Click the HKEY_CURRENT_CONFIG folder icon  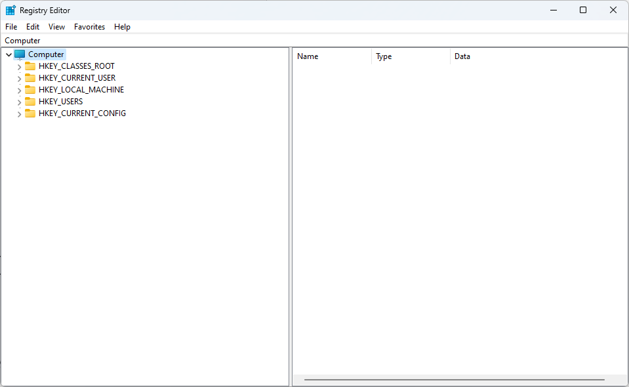click(x=30, y=113)
